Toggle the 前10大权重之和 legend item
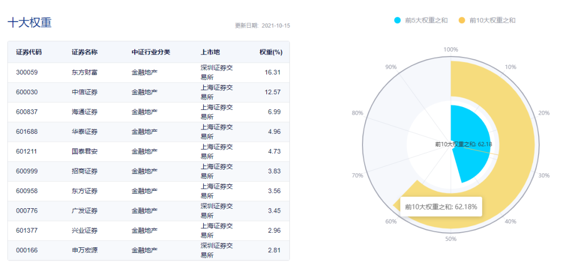The width and height of the screenshot is (587, 274). tap(487, 20)
